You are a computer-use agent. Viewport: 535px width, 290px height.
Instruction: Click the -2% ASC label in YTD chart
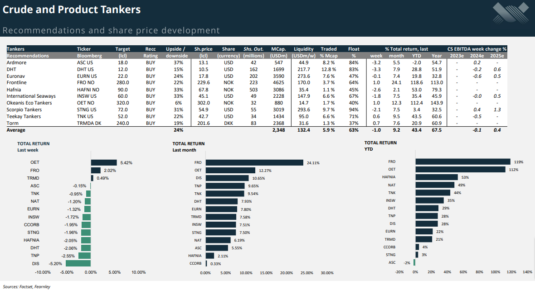[x=407, y=263]
